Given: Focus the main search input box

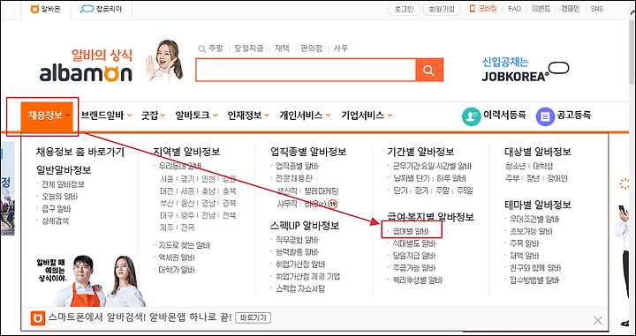Looking at the screenshot, I should pyautogui.click(x=306, y=70).
